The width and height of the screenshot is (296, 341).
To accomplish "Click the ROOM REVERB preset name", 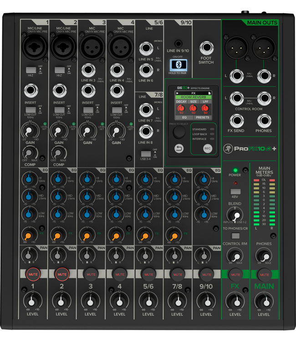I will tap(194, 97).
